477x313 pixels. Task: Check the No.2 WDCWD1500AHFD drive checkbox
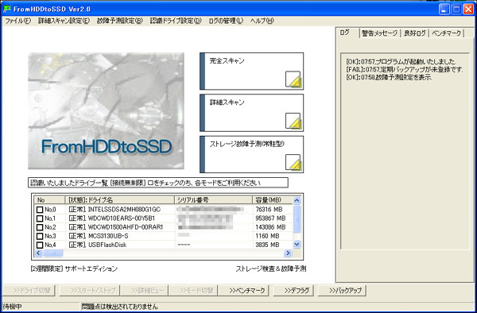[40, 227]
